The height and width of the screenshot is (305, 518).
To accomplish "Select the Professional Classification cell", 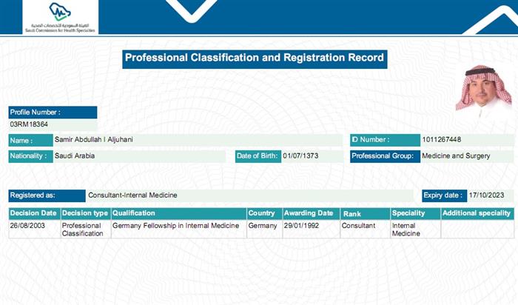I will click(86, 229).
